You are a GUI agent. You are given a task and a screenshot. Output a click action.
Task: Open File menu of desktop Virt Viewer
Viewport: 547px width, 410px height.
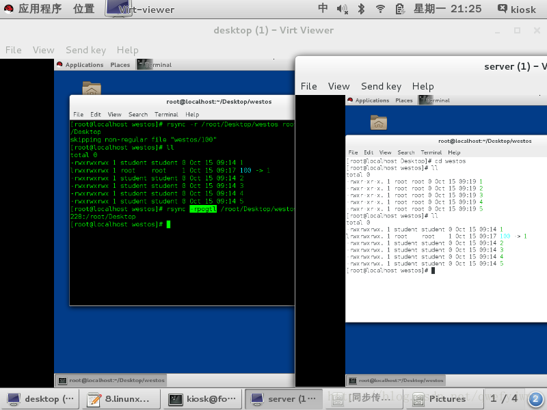point(13,50)
